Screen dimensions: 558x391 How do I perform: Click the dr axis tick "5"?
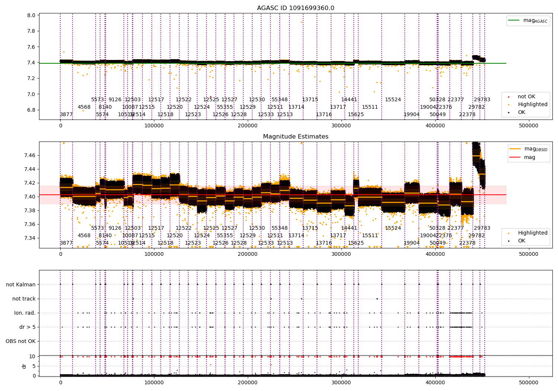pyautogui.click(x=34, y=366)
